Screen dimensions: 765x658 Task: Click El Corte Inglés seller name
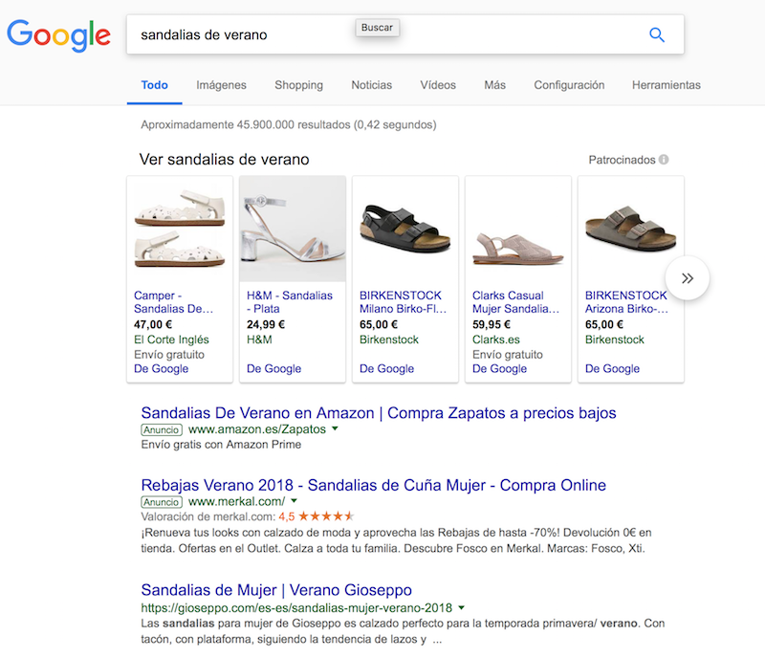click(171, 340)
